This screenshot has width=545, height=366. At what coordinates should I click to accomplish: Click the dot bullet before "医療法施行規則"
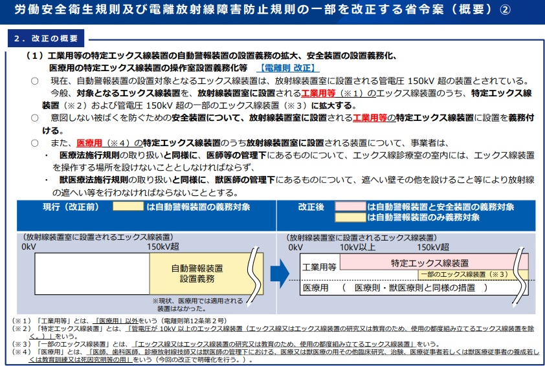click(x=47, y=155)
